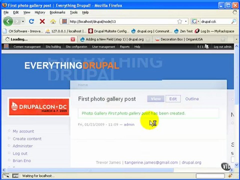
Task: Open the View menu in menu bar
Action: (27, 12)
